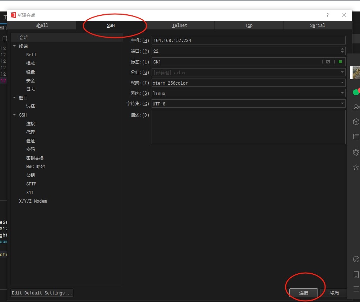The height and width of the screenshot is (302, 360).
Task: Open the contacts icon in sidebar
Action: pyautogui.click(x=356, y=107)
